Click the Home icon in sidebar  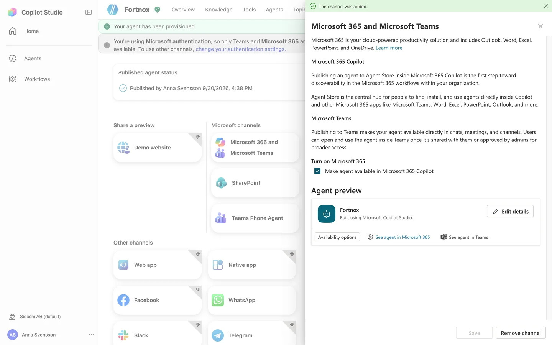[x=13, y=31]
